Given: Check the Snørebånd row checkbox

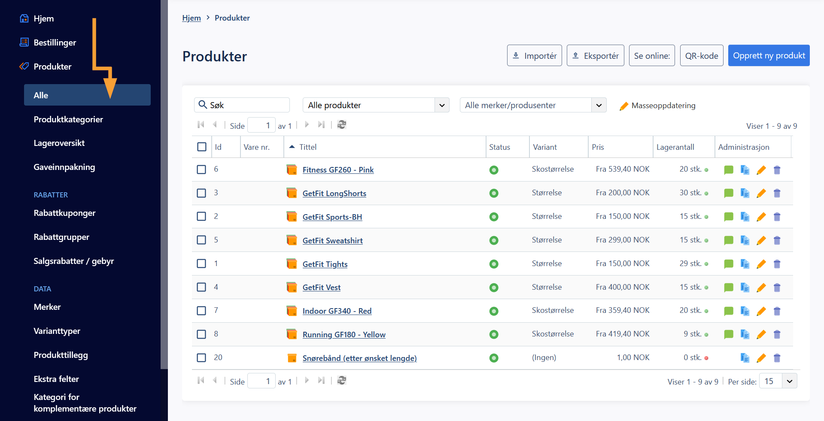Looking at the screenshot, I should [201, 357].
